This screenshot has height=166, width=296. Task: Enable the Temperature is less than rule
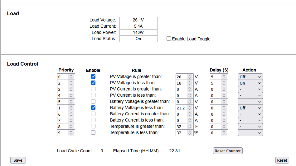tap(93, 132)
